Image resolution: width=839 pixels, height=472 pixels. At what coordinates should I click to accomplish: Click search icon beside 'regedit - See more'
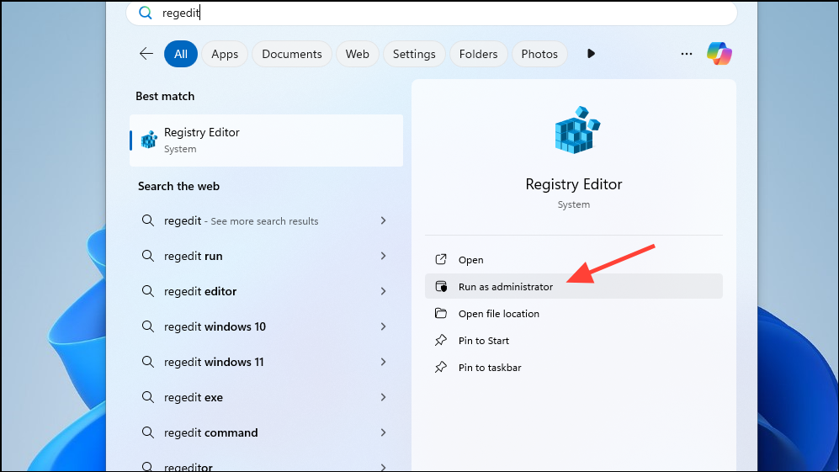point(147,220)
